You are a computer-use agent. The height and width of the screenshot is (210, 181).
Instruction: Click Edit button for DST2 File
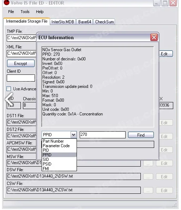click(166, 136)
